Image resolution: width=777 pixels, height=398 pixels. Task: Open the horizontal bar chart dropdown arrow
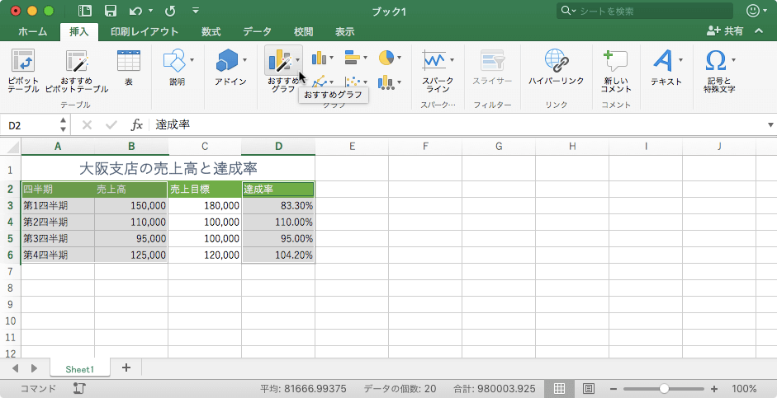pyautogui.click(x=365, y=58)
